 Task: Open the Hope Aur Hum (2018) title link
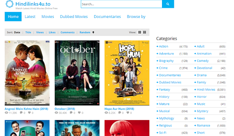(119, 109)
